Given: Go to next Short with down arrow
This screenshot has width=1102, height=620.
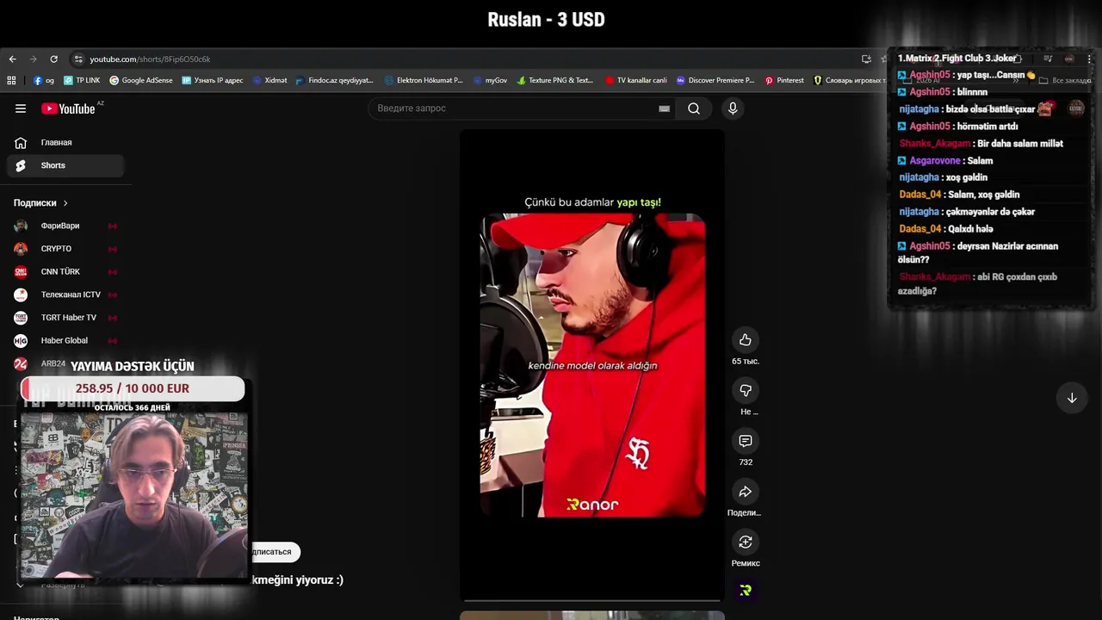Looking at the screenshot, I should click(x=1072, y=398).
